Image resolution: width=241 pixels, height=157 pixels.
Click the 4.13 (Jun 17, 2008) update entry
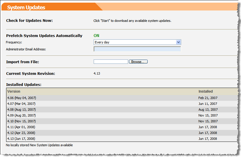click(x=21, y=139)
